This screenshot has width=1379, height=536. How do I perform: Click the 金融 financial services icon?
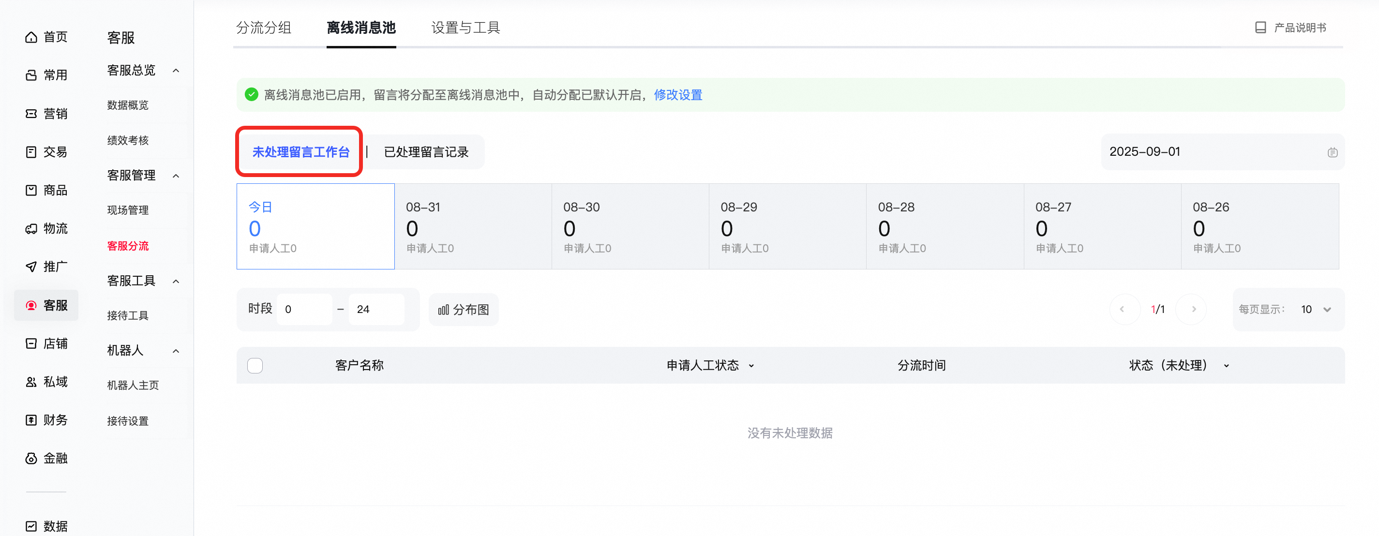(31, 459)
